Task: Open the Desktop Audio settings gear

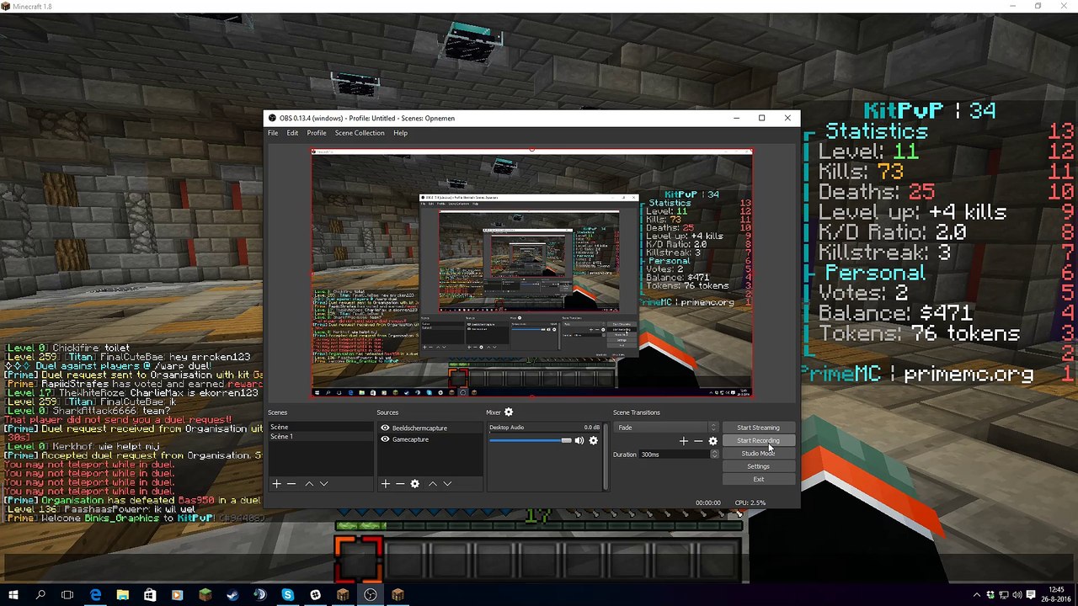Action: tap(593, 440)
